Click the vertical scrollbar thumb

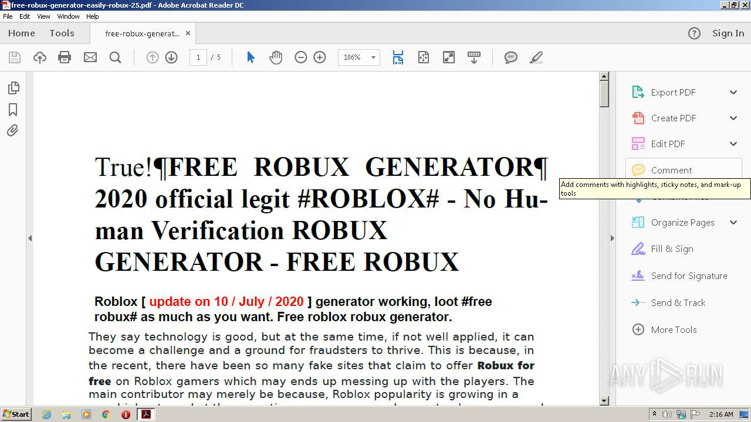click(x=604, y=94)
